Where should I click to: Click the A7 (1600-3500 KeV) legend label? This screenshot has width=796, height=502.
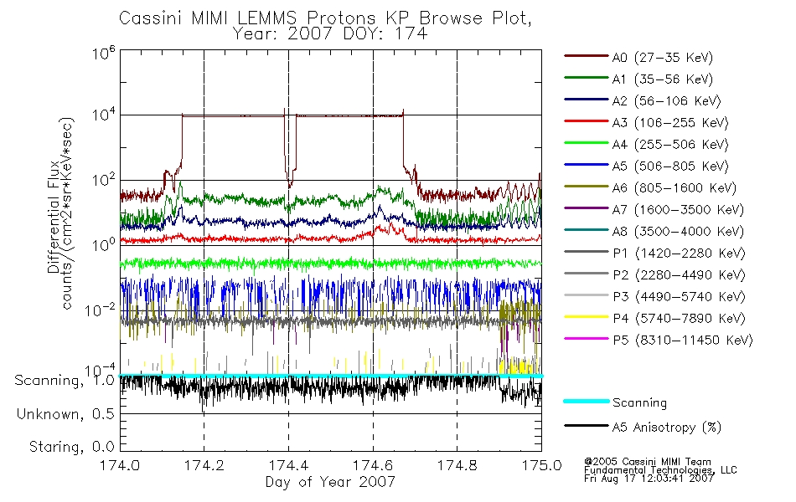point(678,210)
